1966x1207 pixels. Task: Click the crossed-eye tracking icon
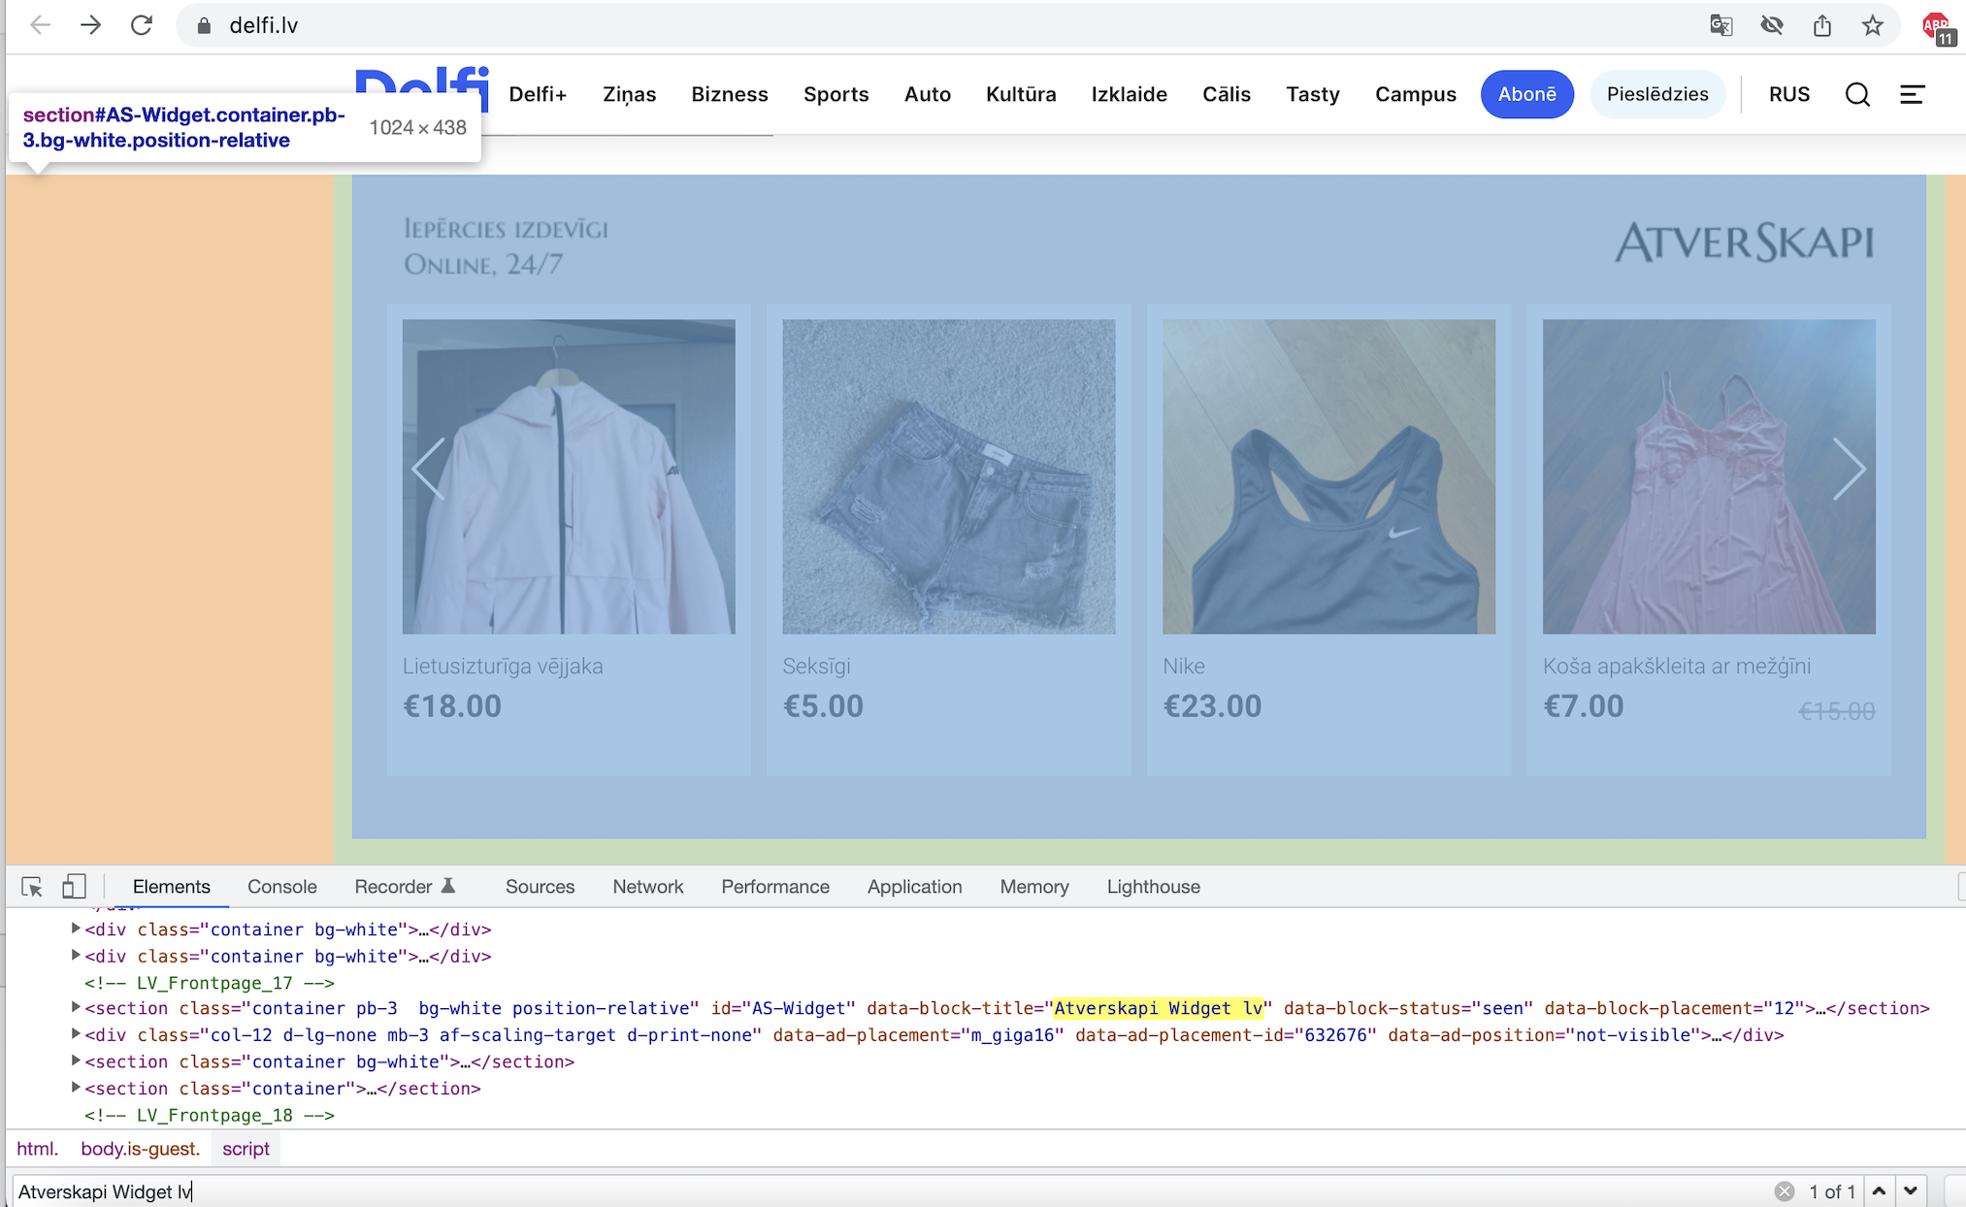coord(1772,25)
